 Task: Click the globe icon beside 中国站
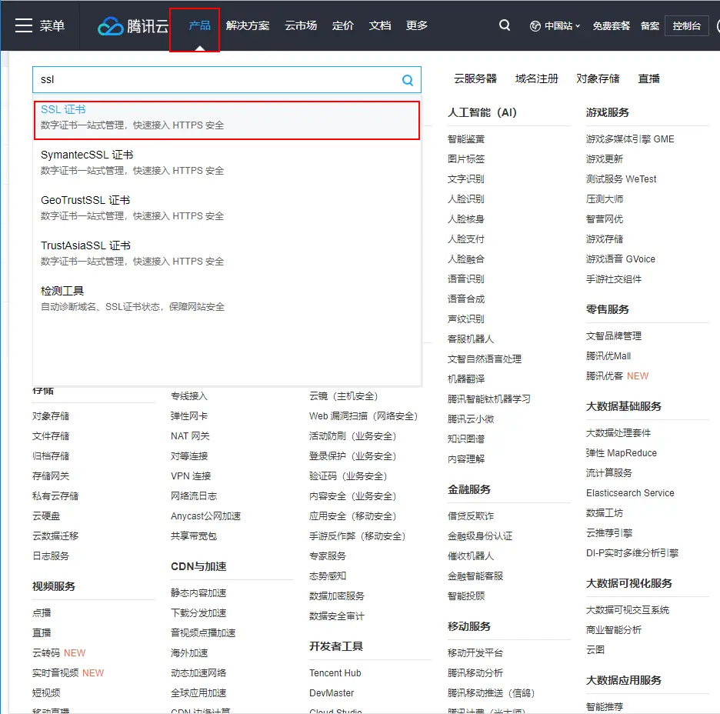click(535, 26)
